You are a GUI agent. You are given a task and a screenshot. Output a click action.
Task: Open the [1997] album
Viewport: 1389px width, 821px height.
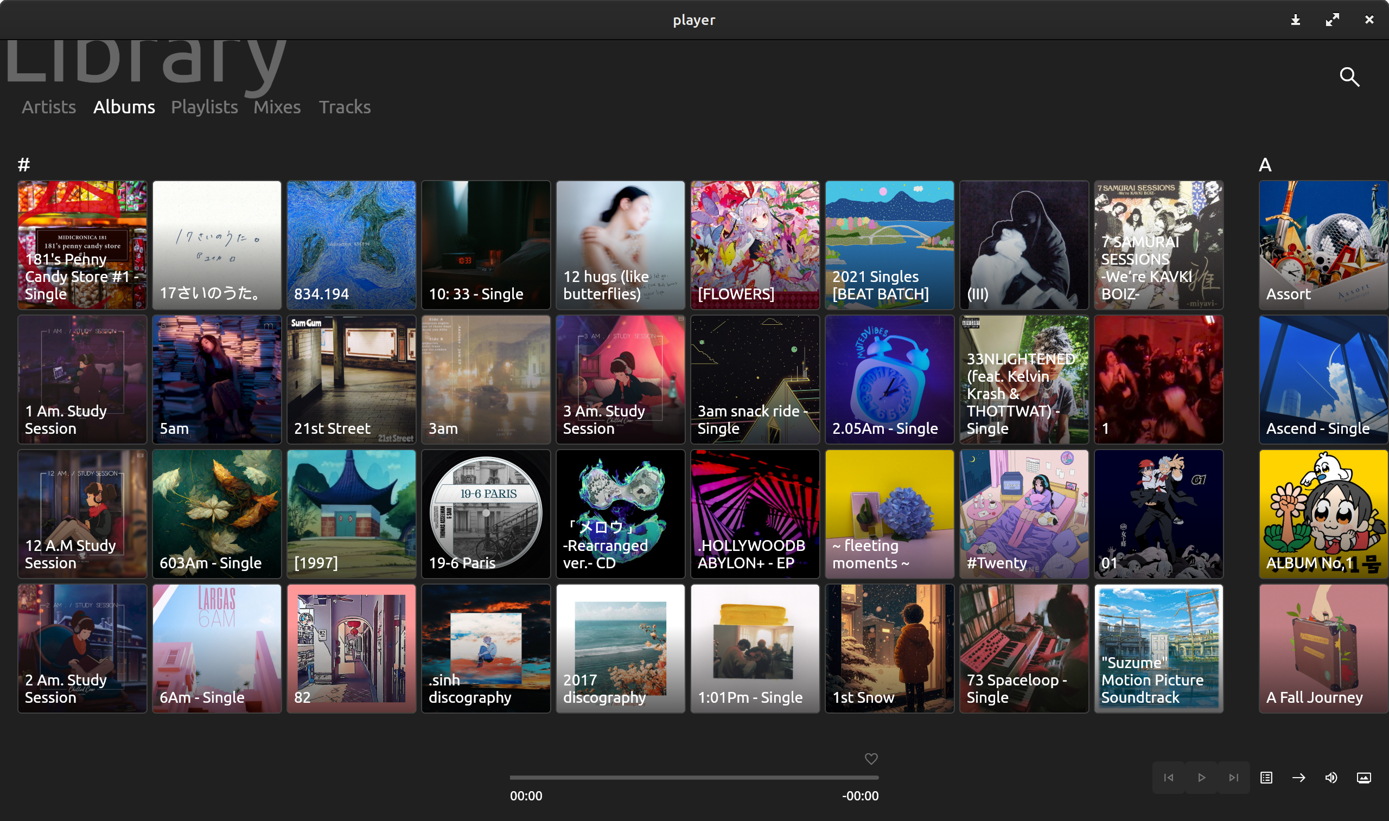coord(352,514)
